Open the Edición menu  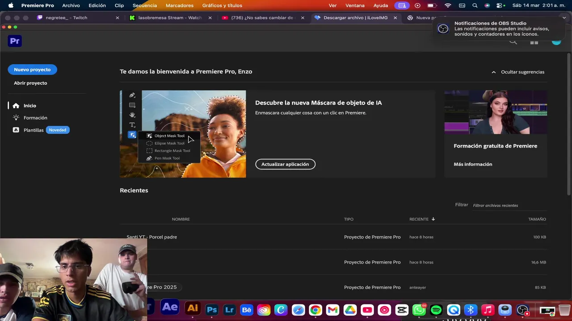(x=97, y=5)
